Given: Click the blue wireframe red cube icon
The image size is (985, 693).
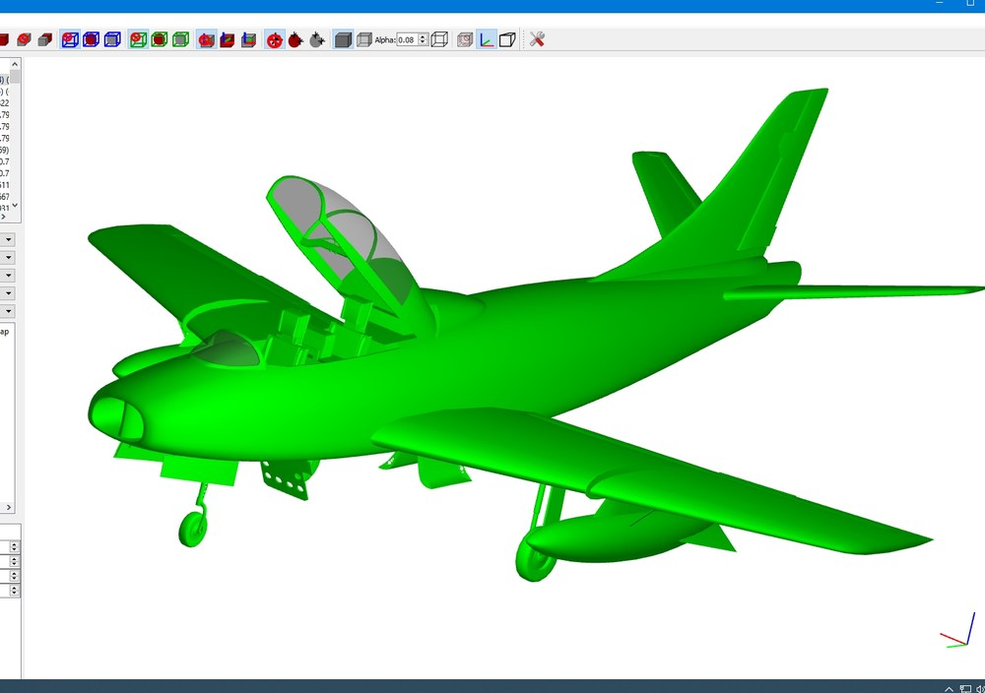Looking at the screenshot, I should (91, 39).
